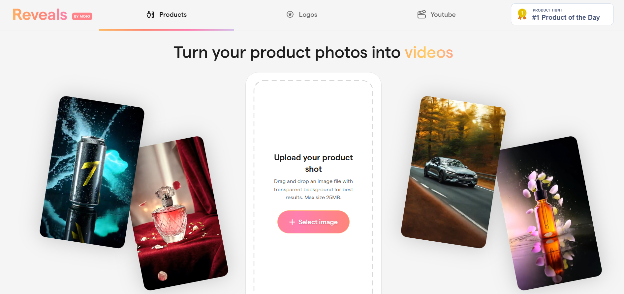Click the Product Hunt medal icon
The image size is (624, 294).
tap(522, 14)
